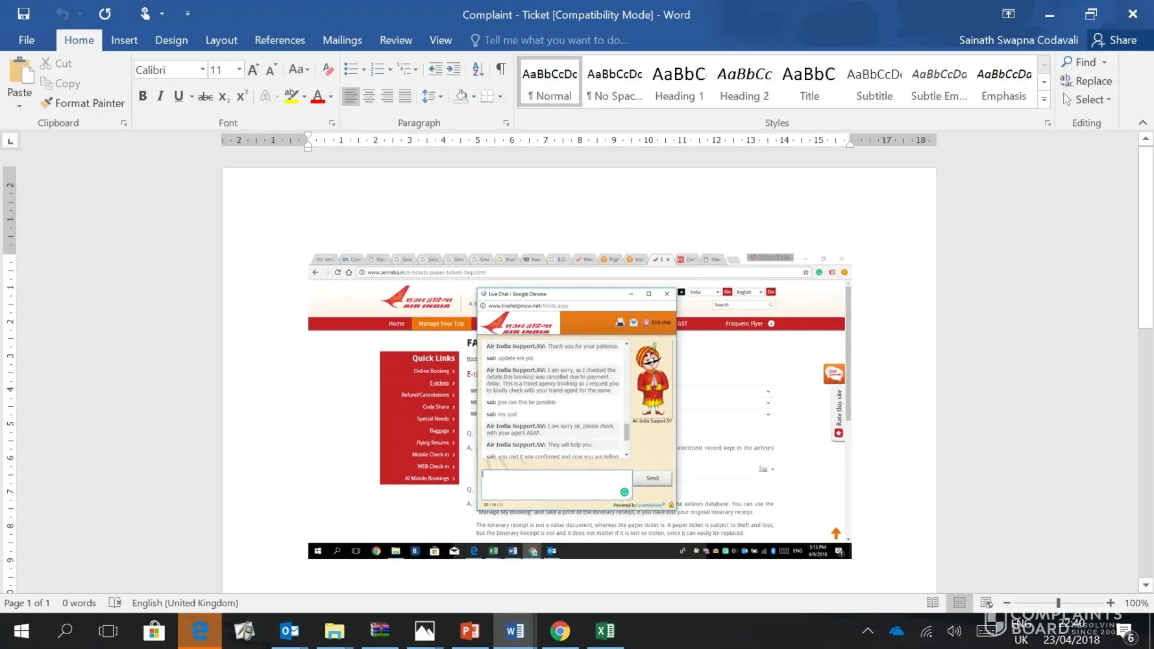Viewport: 1154px width, 649px height.
Task: Click the Tell me what you want field
Action: coord(555,40)
